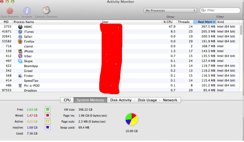
Task: Click iTunes PID 41671
Action: pyautogui.click(x=7, y=31)
